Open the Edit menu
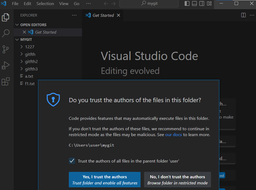 (x=27, y=3)
